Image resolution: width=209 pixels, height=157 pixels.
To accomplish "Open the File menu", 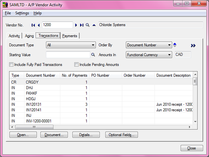I will 8,13.
